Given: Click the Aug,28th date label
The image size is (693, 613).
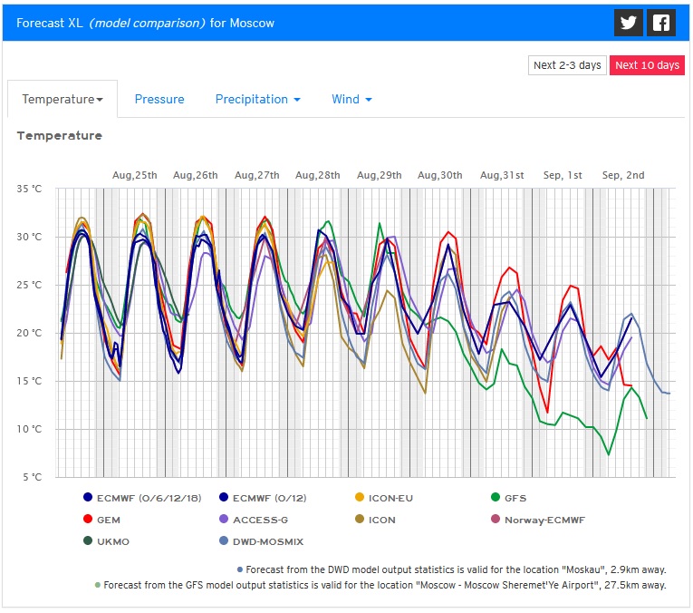Looking at the screenshot, I should click(x=318, y=175).
